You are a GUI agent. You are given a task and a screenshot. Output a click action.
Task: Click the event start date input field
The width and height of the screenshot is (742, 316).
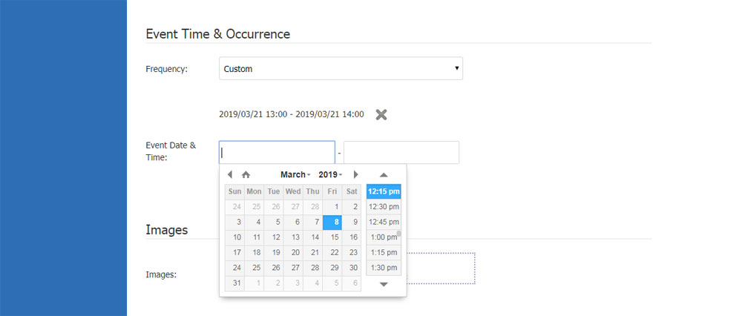[277, 153]
